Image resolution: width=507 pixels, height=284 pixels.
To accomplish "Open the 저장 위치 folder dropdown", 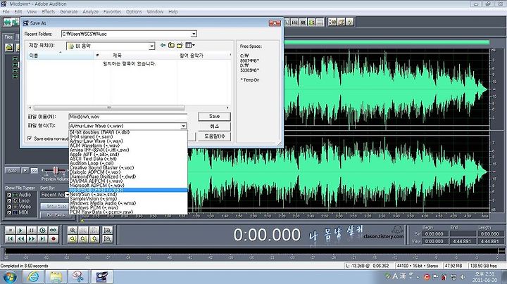I will [151, 46].
